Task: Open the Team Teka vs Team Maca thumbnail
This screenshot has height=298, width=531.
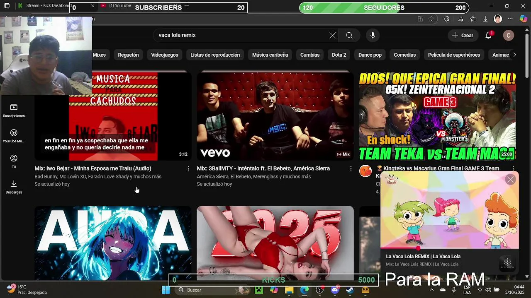Action: point(438,116)
